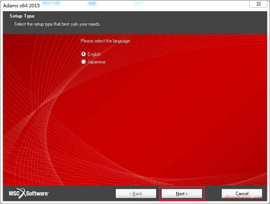The image size is (270, 204).
Task: Select the Japanese language radio button
Action: click(x=83, y=62)
